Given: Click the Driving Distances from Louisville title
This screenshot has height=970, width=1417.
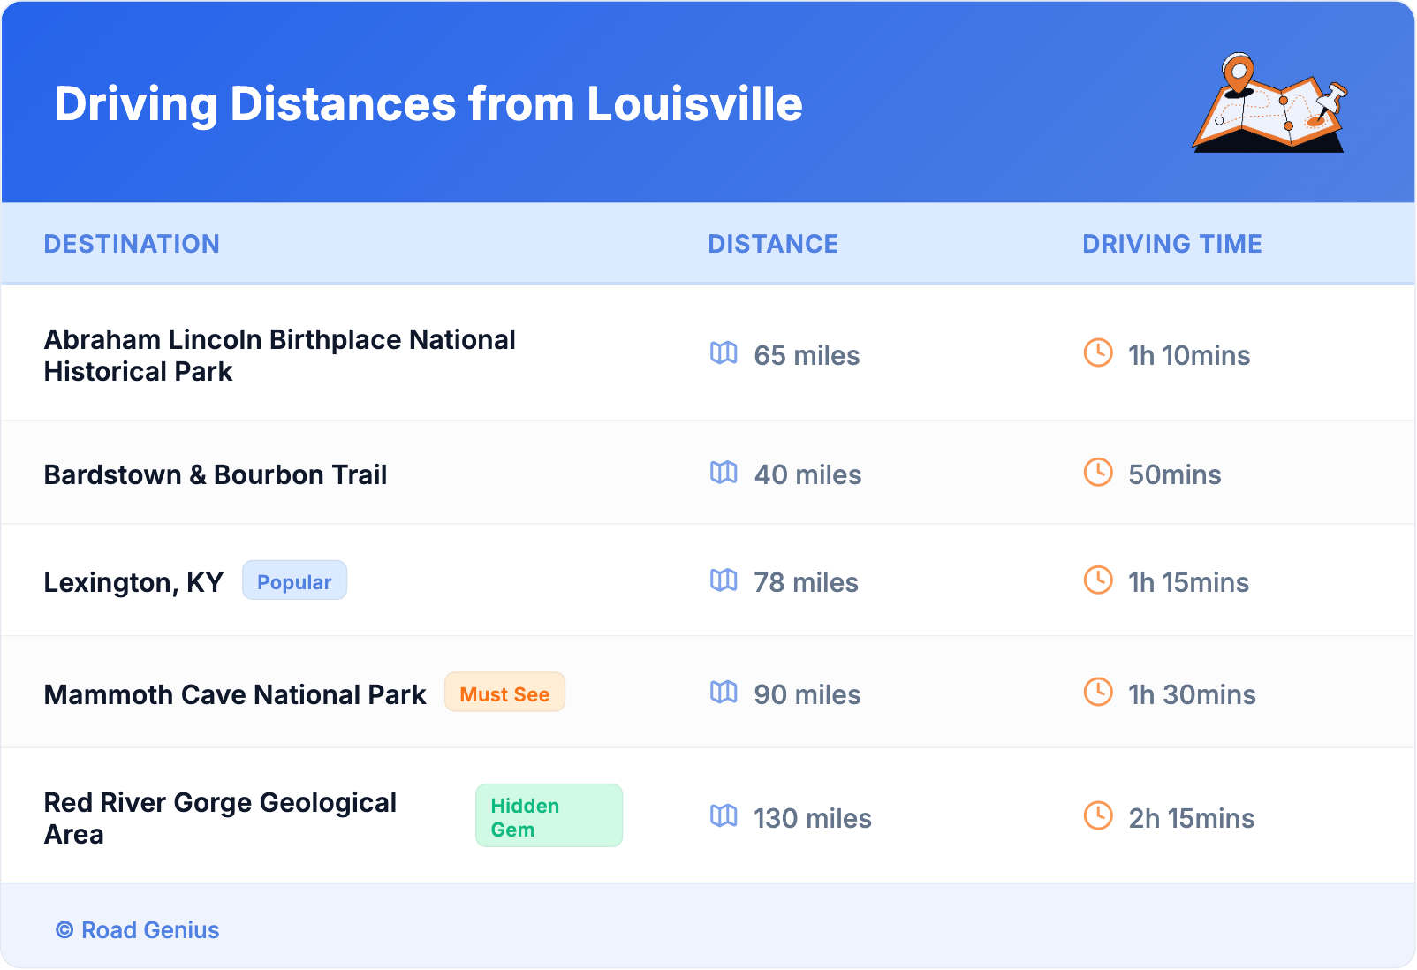Looking at the screenshot, I should (429, 104).
